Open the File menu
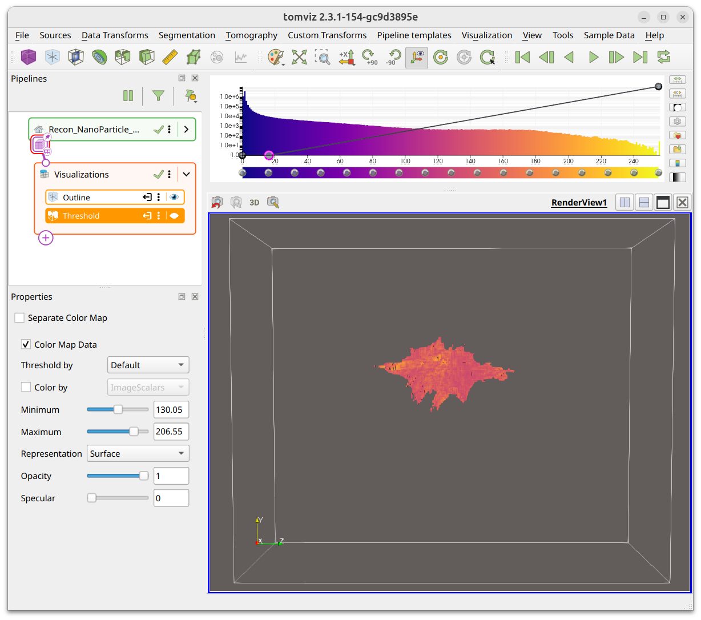Screen dimensions: 701x620 point(22,35)
